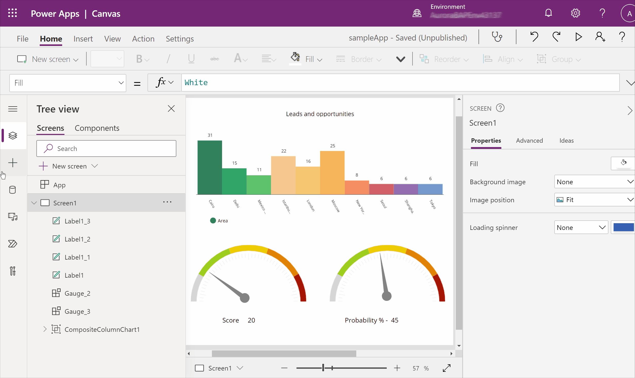Click the Play preview icon
The height and width of the screenshot is (378, 635).
(579, 37)
